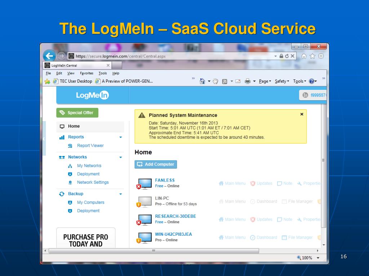Open the WIN-U42CPI83JEA computer link
This screenshot has height=276, width=369.
click(x=173, y=234)
